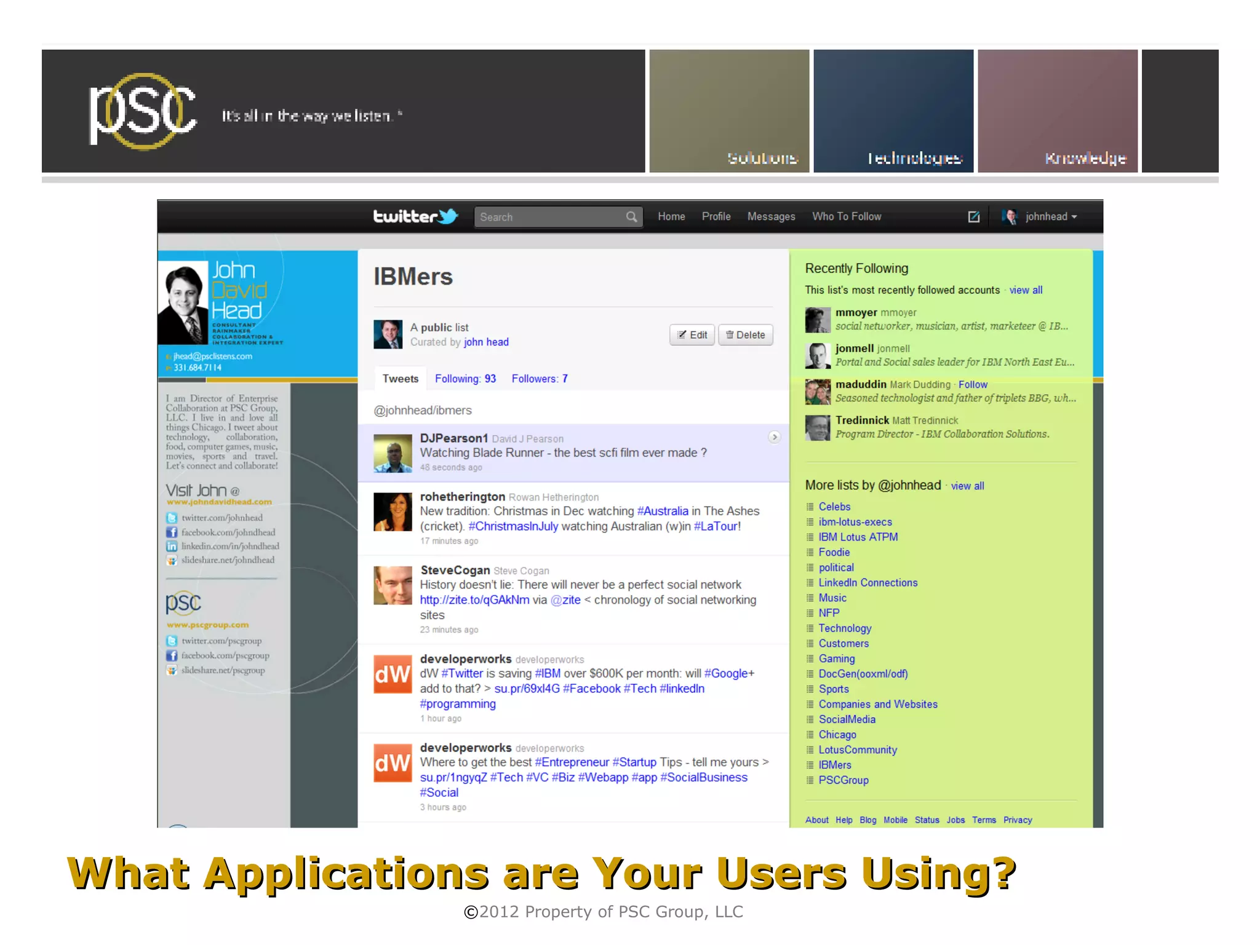Click the Twitter icon beside twitter.com/johnhead
1260x945 pixels.
172,518
